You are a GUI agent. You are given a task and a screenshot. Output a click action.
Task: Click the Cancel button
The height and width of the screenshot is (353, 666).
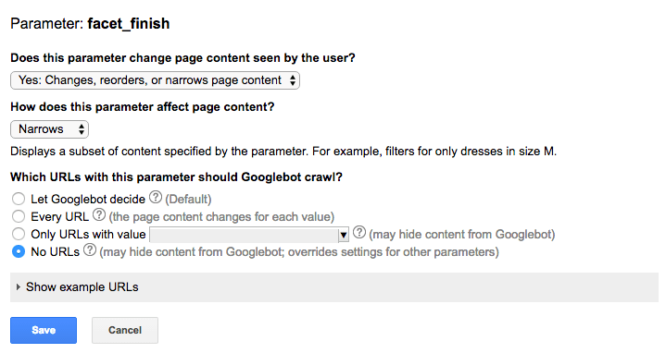[125, 330]
